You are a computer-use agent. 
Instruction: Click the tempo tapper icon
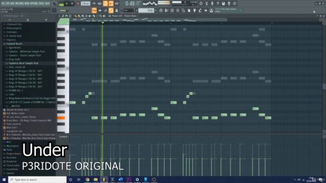[x=200, y=10]
